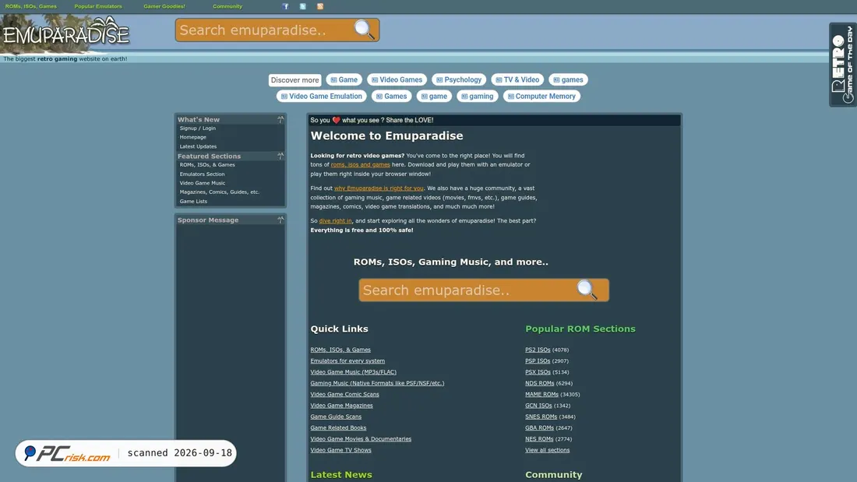
Task: Open SNES ROMs section
Action: (x=541, y=417)
